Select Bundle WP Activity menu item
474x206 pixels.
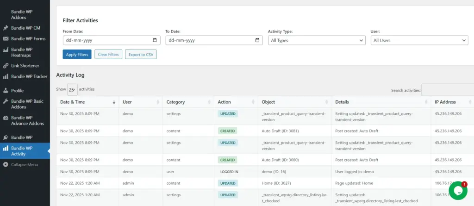point(25,151)
